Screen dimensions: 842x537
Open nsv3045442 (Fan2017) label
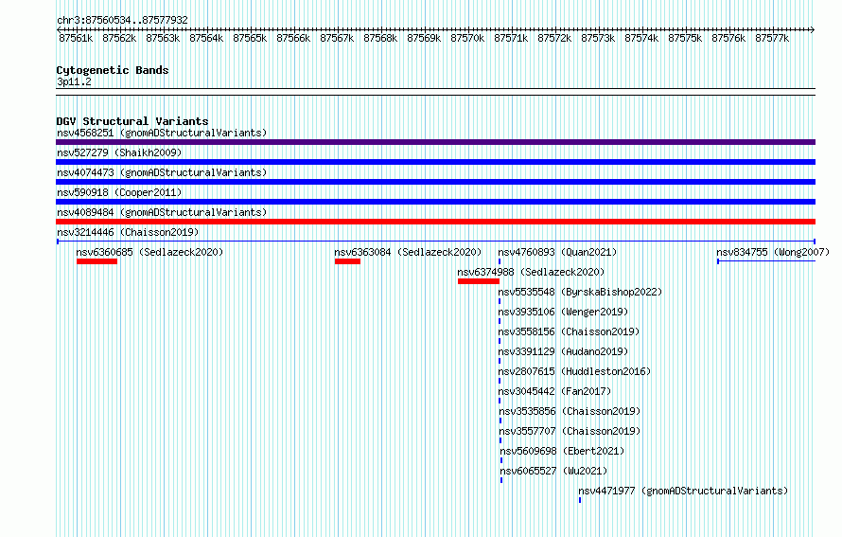click(x=554, y=391)
